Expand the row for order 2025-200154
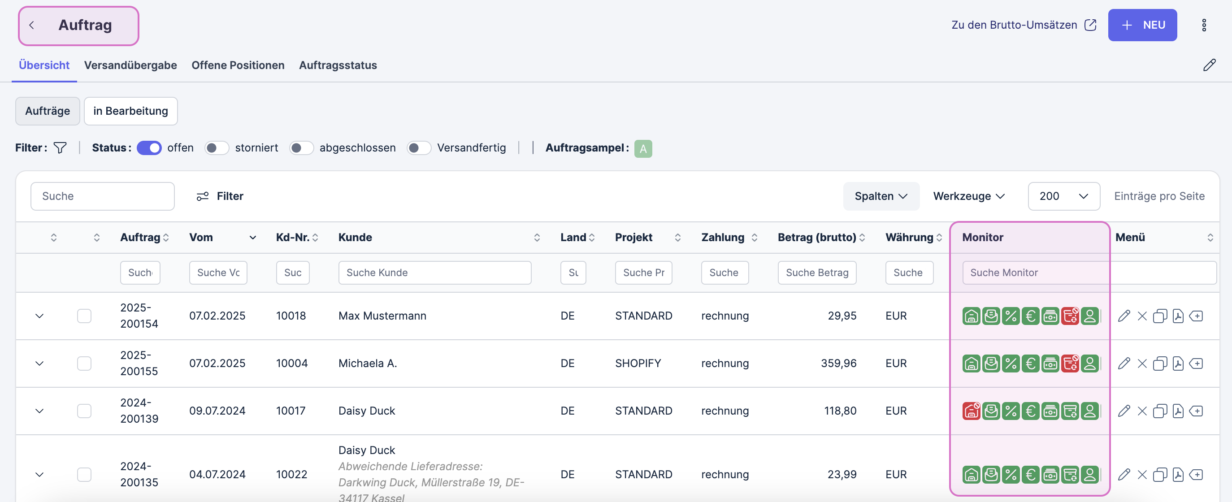 coord(40,316)
